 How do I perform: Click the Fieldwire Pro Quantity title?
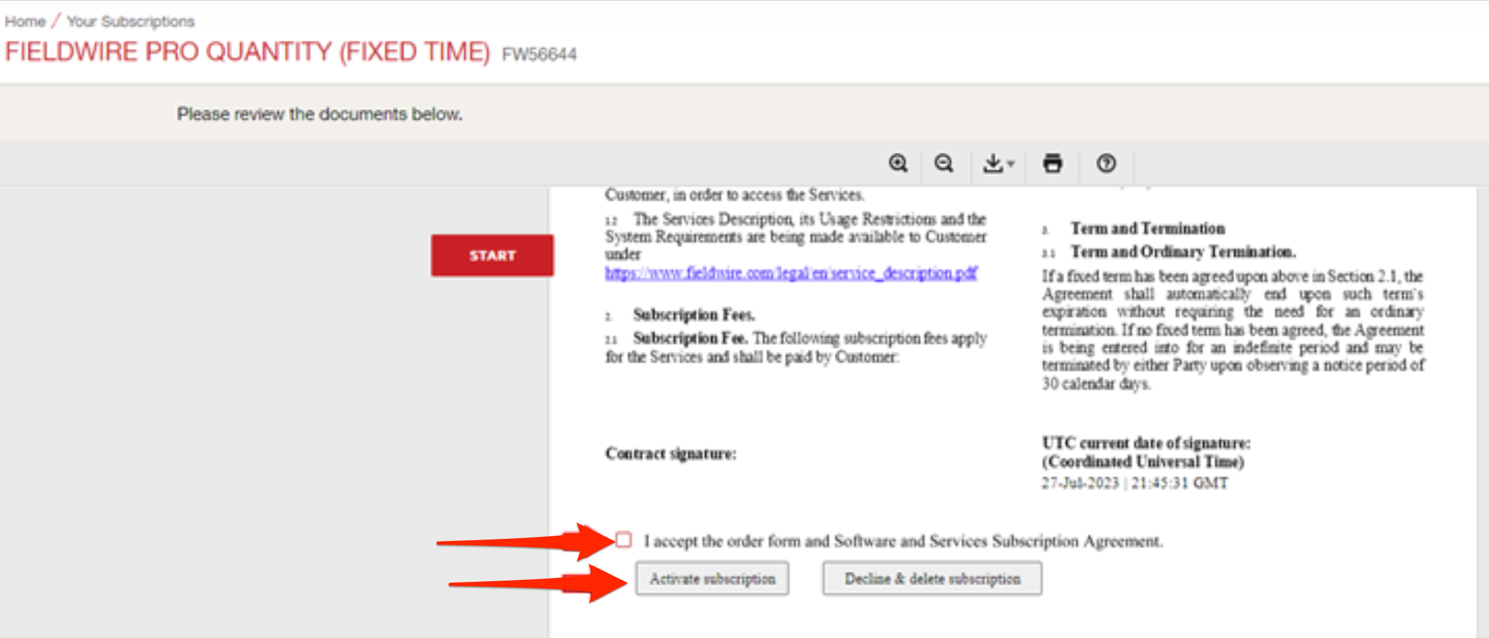click(247, 52)
